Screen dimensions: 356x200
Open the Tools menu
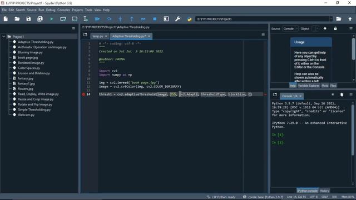point(89,10)
